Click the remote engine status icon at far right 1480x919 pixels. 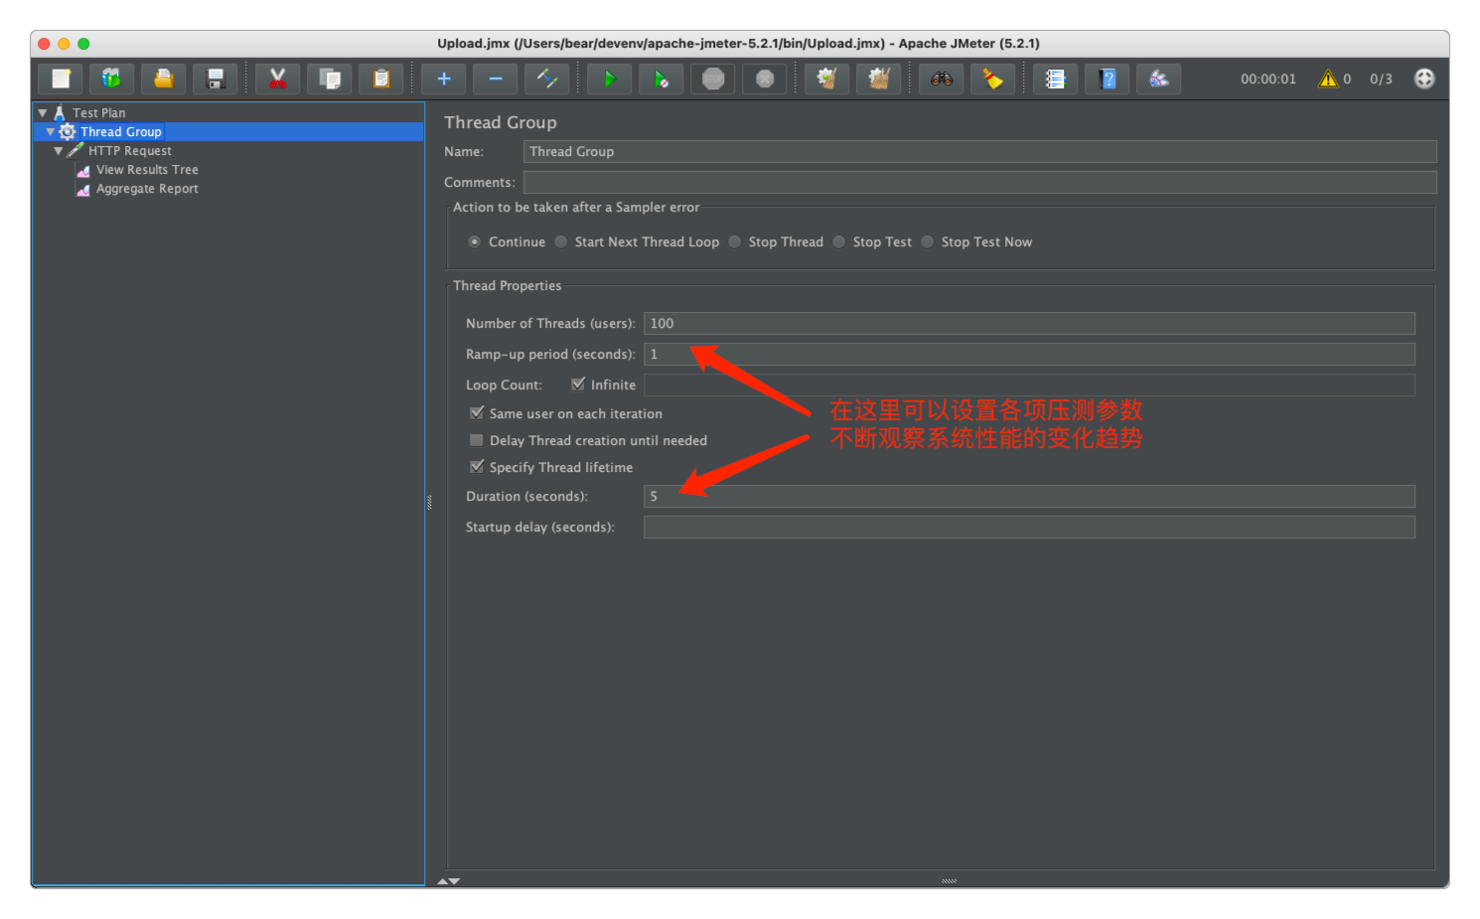click(x=1424, y=78)
